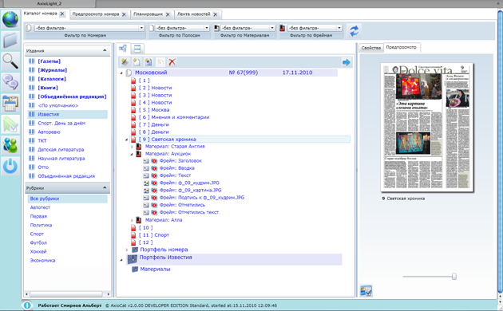This screenshot has height=311, width=503.
Task: Collapse the Рубрики panel
Action: (105, 187)
